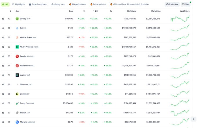Sort by the Coin column header

point(17,11)
